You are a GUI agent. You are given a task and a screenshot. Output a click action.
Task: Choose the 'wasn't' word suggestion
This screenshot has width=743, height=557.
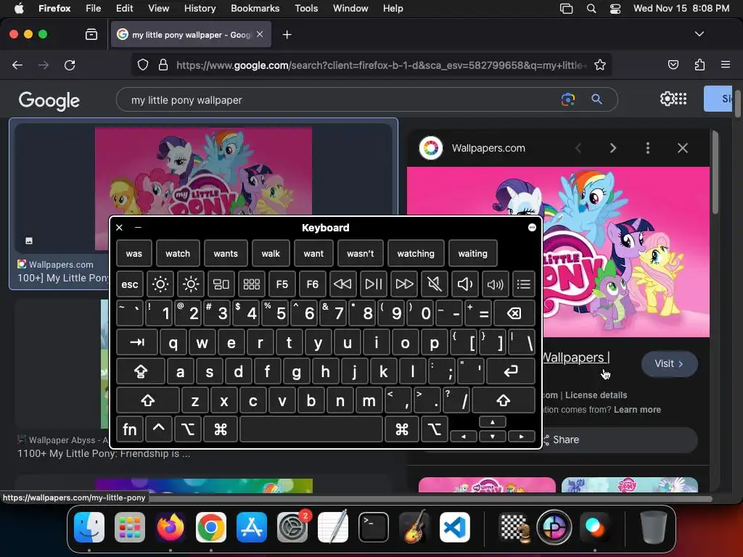click(x=361, y=253)
